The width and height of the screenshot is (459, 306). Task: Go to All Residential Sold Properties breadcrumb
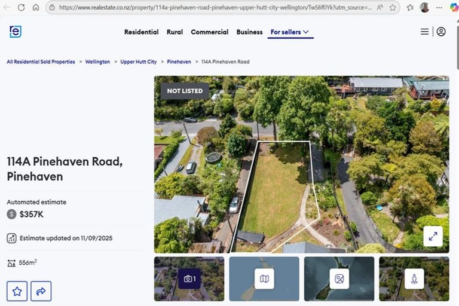click(41, 62)
